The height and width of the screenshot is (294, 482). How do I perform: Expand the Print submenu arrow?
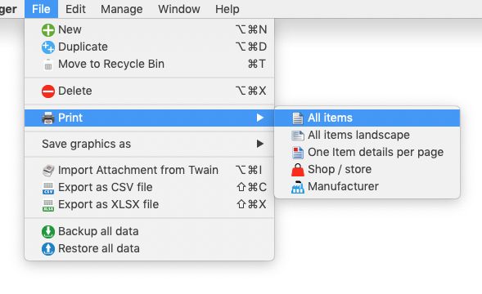(x=260, y=118)
